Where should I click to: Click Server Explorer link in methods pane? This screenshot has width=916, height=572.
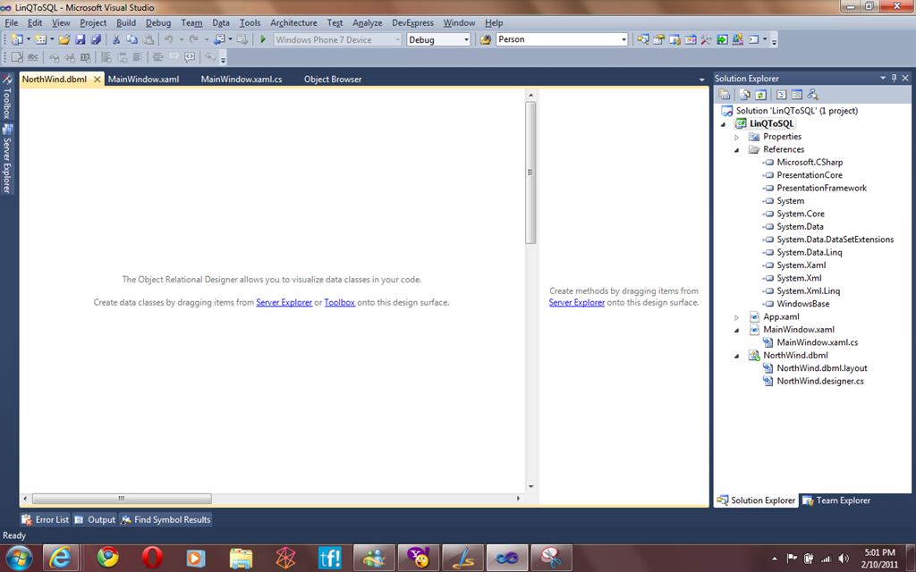coord(577,303)
